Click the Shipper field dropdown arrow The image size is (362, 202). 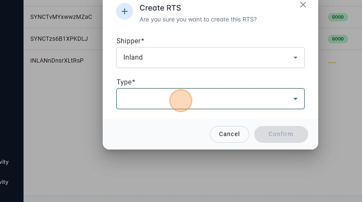coord(295,58)
